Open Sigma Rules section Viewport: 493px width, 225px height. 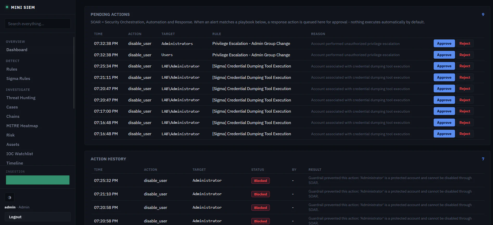(18, 78)
